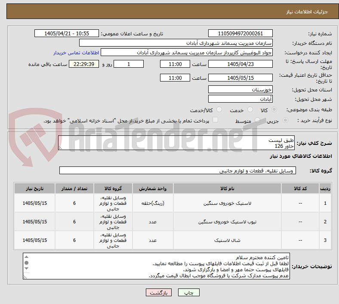Click the resize handle of the شرح کلی نیاز box
Image resolution: width=339 pixels, height=304 pixels.
point(60,147)
